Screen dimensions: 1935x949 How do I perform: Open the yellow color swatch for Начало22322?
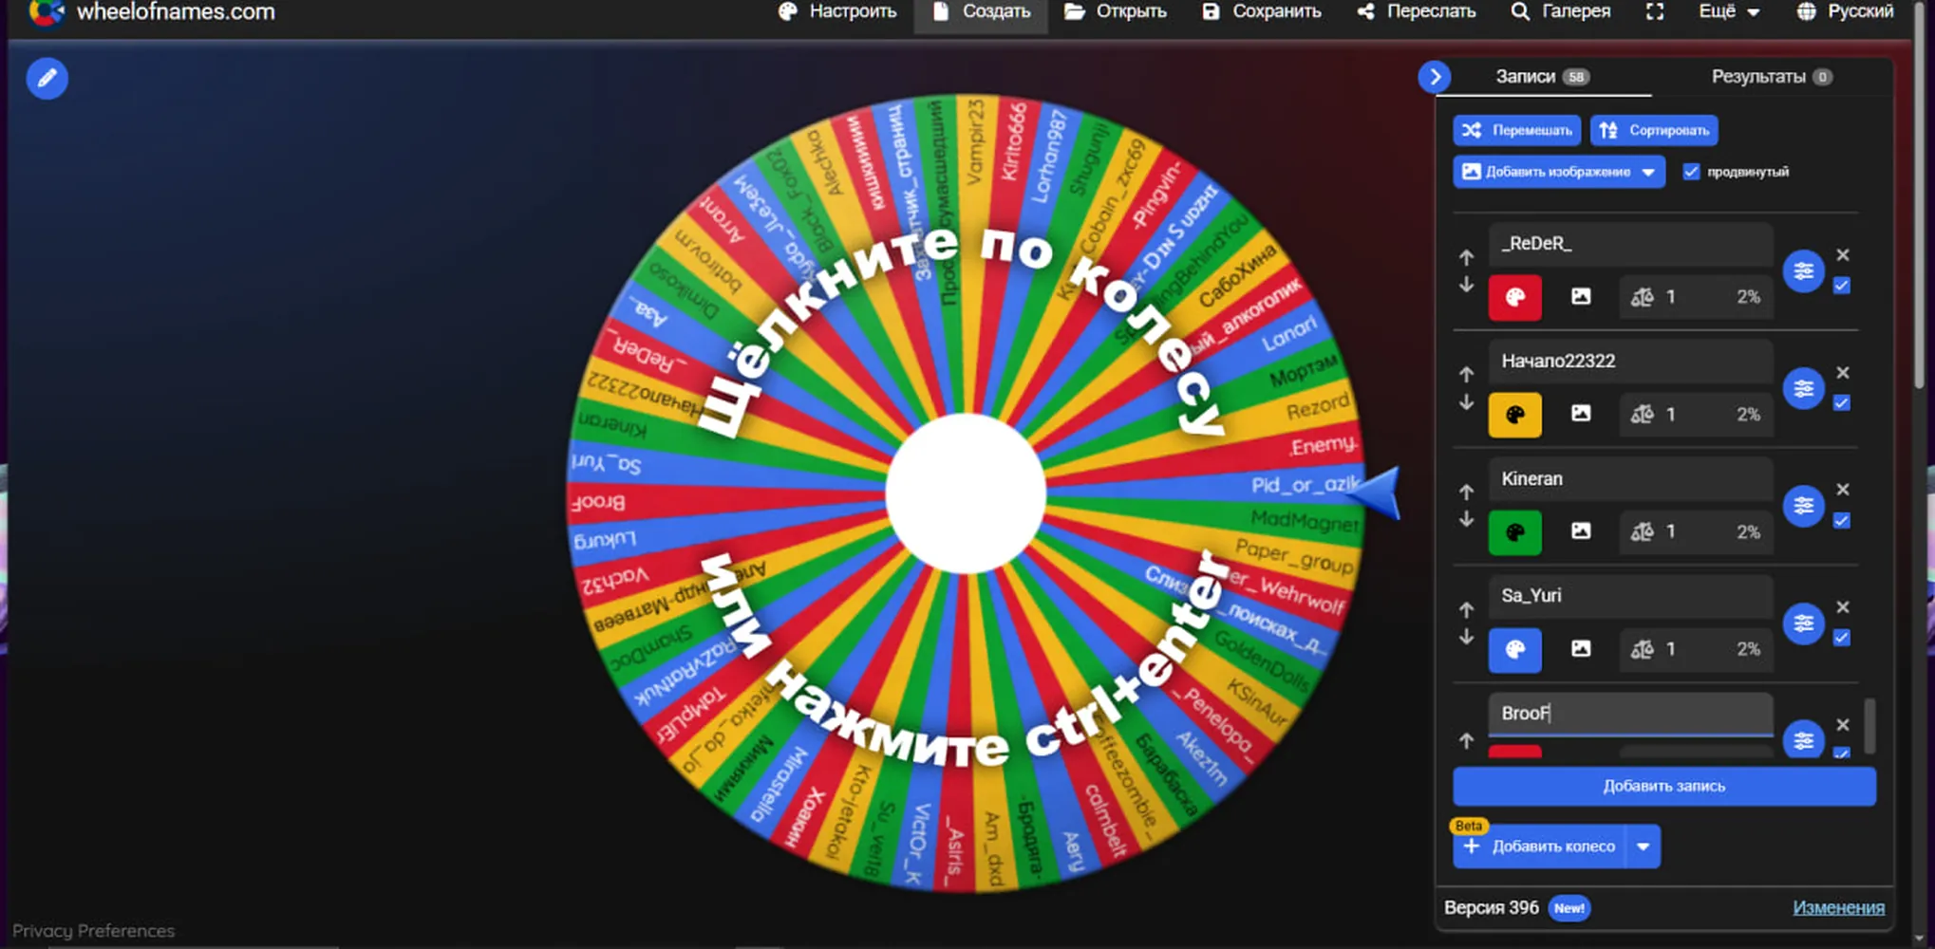click(x=1514, y=415)
